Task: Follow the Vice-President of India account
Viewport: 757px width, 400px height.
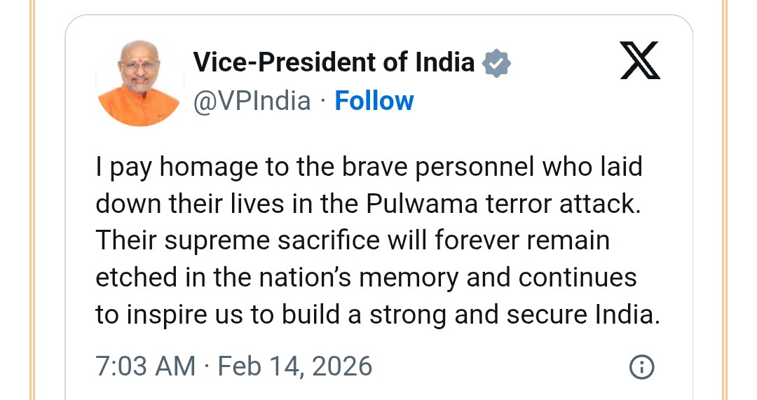Action: 374,101
